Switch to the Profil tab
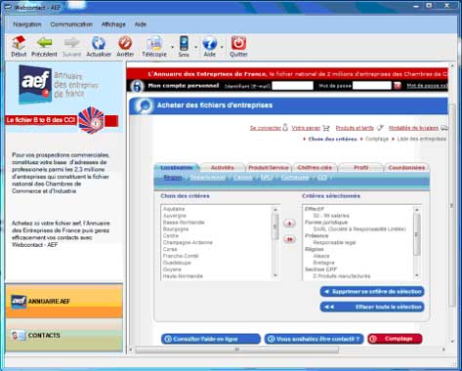The height and width of the screenshot is (371, 462). pyautogui.click(x=360, y=167)
